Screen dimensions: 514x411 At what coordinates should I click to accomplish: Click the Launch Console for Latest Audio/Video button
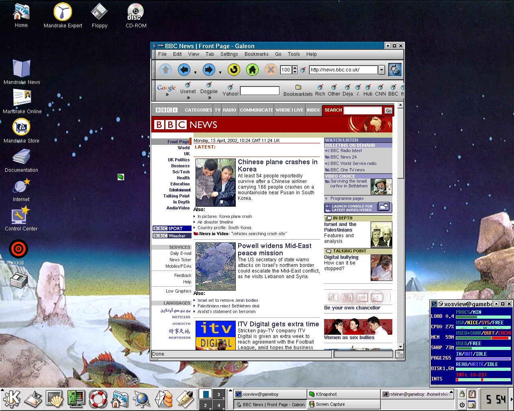pos(358,208)
